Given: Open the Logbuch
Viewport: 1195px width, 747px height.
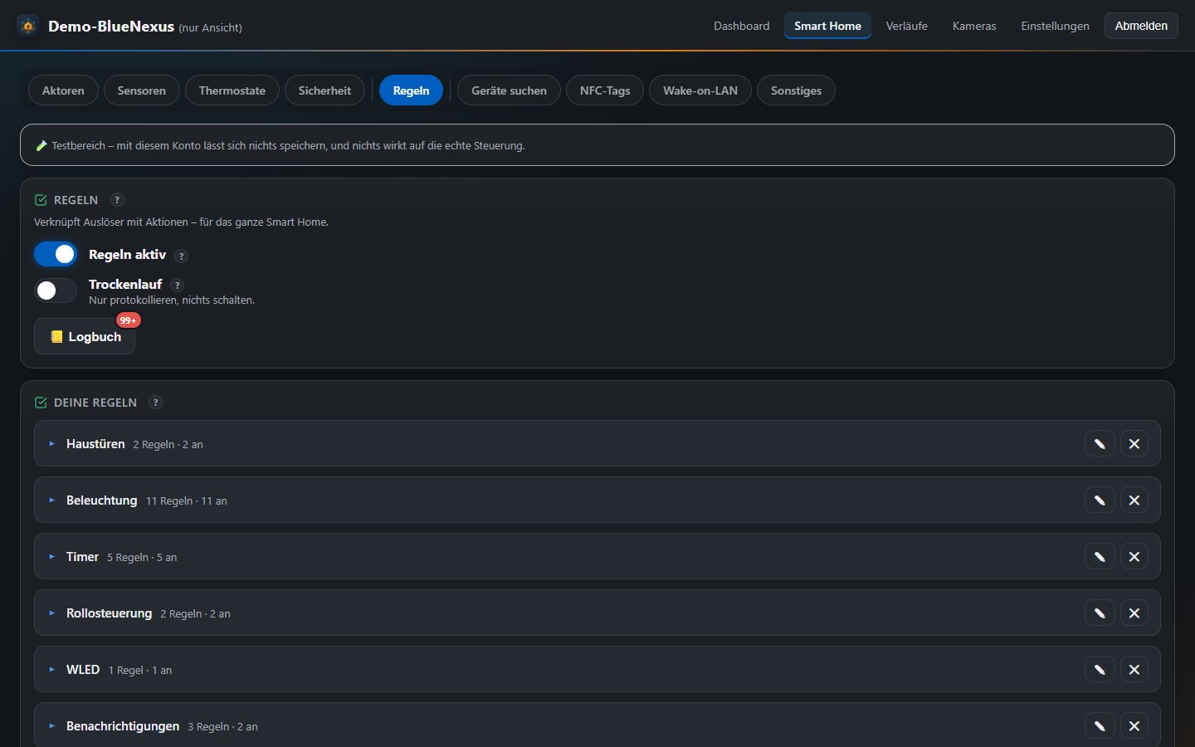Looking at the screenshot, I should pyautogui.click(x=85, y=336).
